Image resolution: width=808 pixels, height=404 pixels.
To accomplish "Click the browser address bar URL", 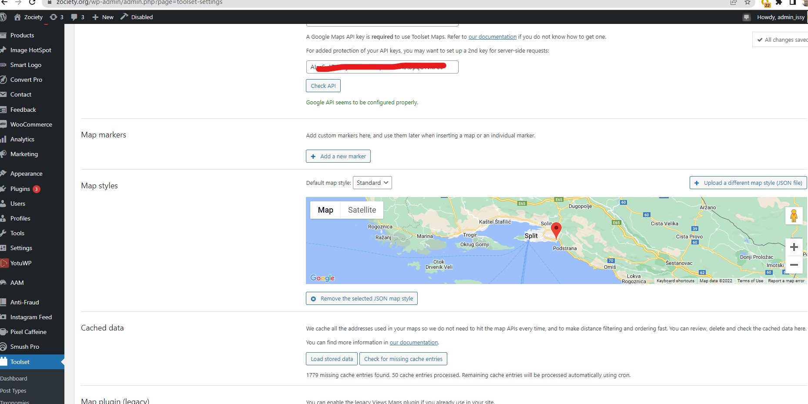I will point(139,3).
